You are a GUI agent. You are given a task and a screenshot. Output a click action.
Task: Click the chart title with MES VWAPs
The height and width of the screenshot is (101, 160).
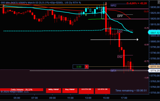[x=41, y=3]
